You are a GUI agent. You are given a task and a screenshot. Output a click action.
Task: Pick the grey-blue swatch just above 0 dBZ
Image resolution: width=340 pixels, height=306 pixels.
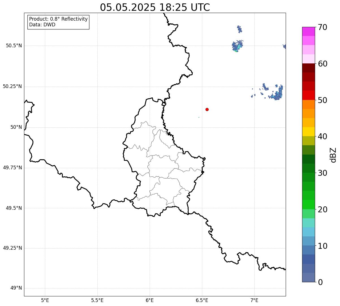308,277
